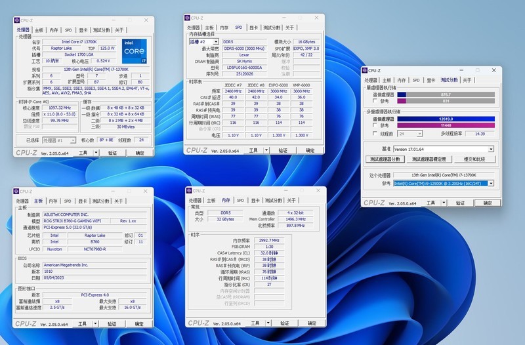Click the 内存频率 value 2992.7 MHz
Screen dimensions: 525x345
tap(269, 240)
